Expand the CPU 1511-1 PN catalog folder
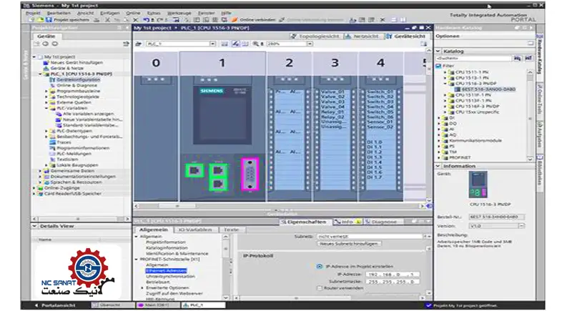The image size is (572, 311). (445, 72)
